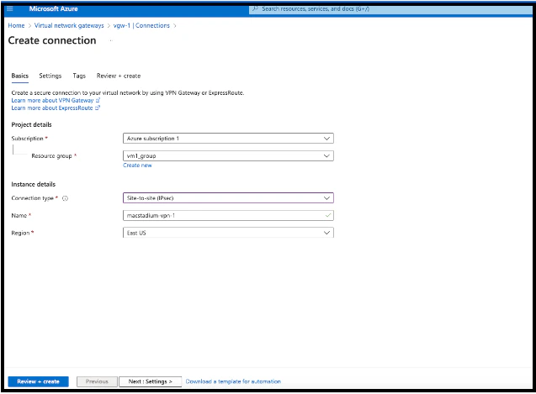Click the Connection type chevron arrow
The height and width of the screenshot is (394, 536).
[326, 198]
